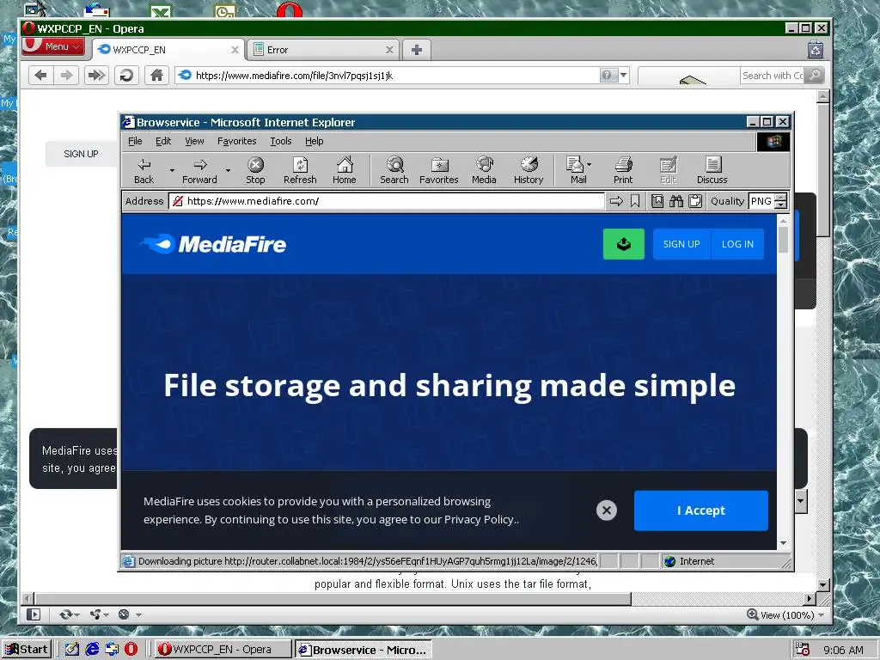Screen dimensions: 880x660
Task: Open the Favorites menu in Internet Explorer
Action: (x=237, y=141)
